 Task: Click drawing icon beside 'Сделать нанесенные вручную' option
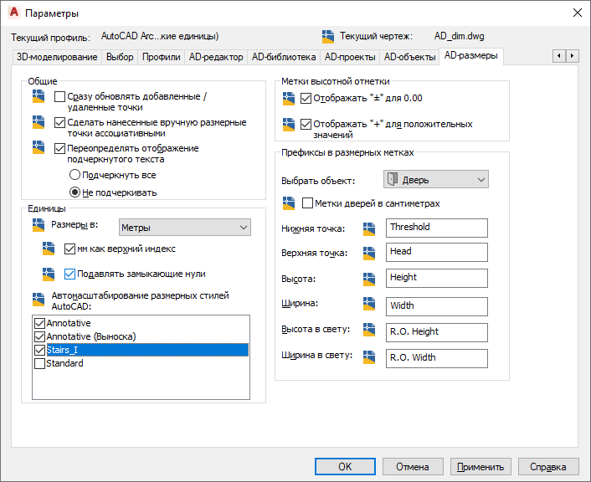(39, 122)
